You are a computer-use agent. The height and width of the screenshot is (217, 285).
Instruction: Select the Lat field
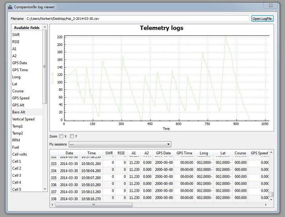coord(27,84)
